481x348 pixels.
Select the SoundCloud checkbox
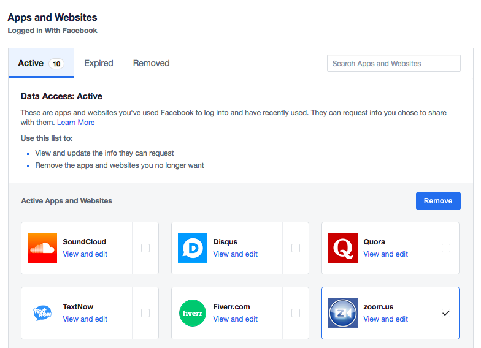point(145,248)
